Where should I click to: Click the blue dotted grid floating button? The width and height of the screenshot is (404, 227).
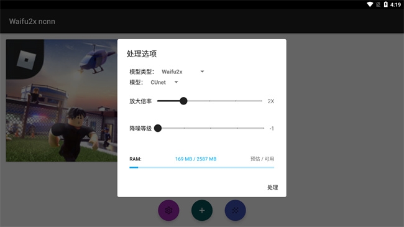(x=235, y=210)
